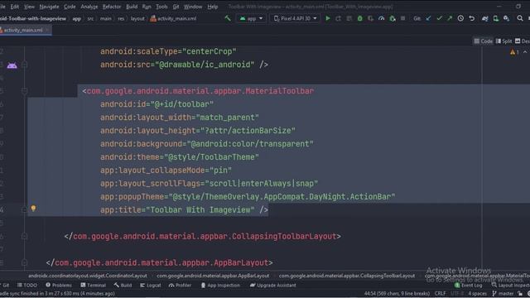This screenshot has height=298, width=530.
Task: Open the Window menu
Action: click(193, 7)
